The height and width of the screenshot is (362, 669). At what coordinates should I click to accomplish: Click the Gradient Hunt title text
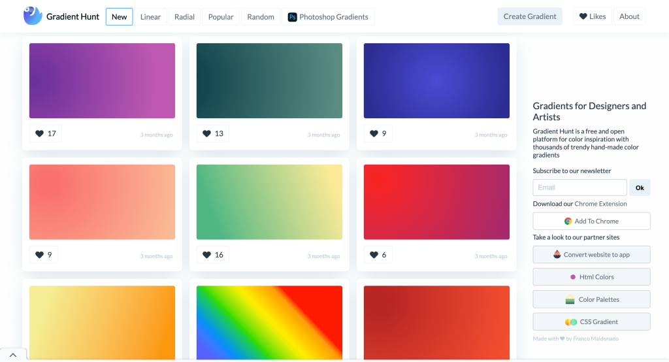(73, 16)
